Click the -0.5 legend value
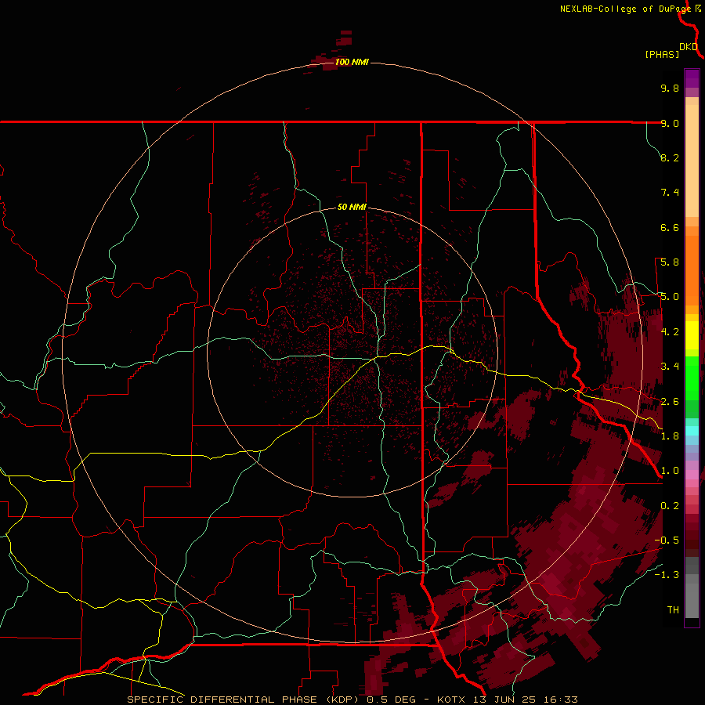705x705 pixels. click(x=667, y=540)
